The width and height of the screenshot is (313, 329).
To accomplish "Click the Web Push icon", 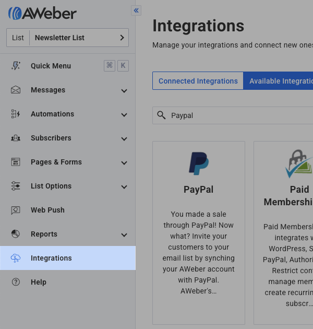I will pos(16,210).
